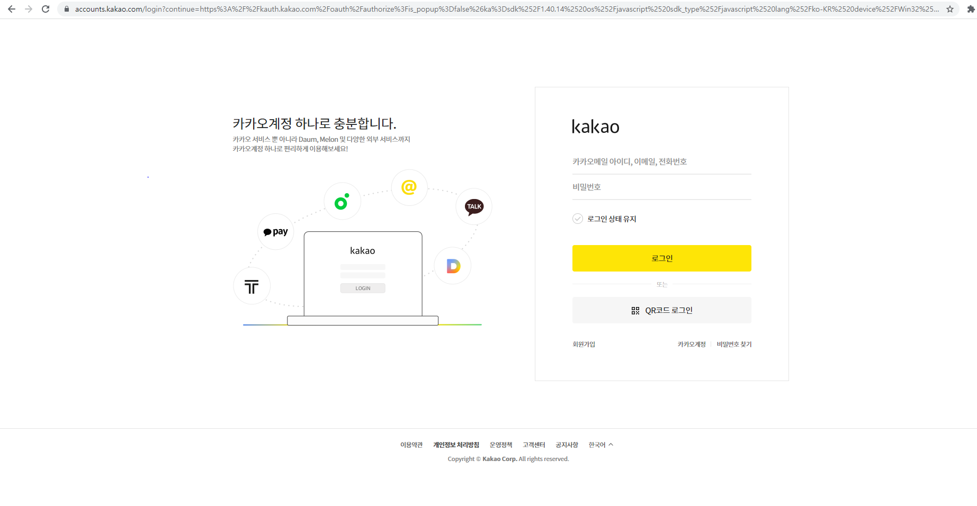The height and width of the screenshot is (506, 977).
Task: Click the QR code icon on the QR login button
Action: coord(635,311)
